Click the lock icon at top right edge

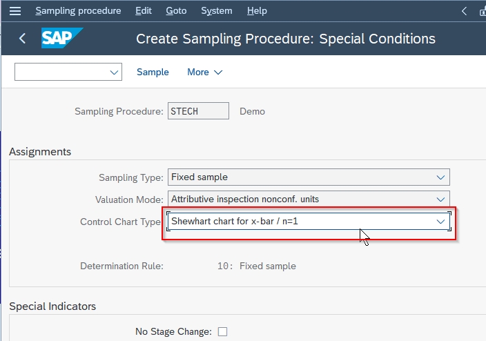(483, 12)
